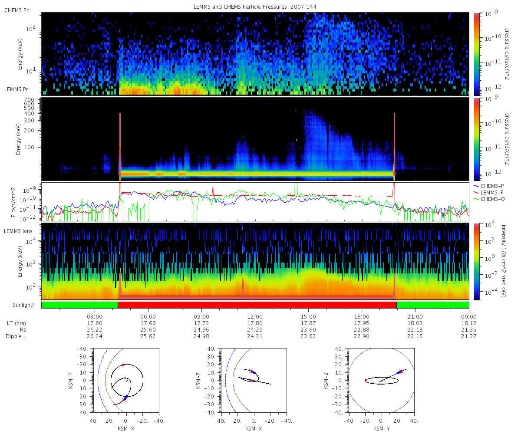Pick the CHEMS panel pressure color bar
The image size is (521, 434).
(x=476, y=54)
